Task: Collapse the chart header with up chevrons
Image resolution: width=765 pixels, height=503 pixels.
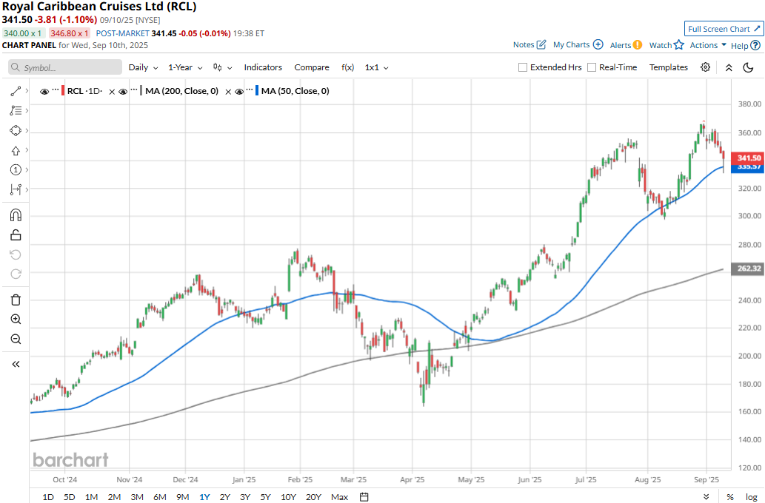Action: tap(729, 68)
